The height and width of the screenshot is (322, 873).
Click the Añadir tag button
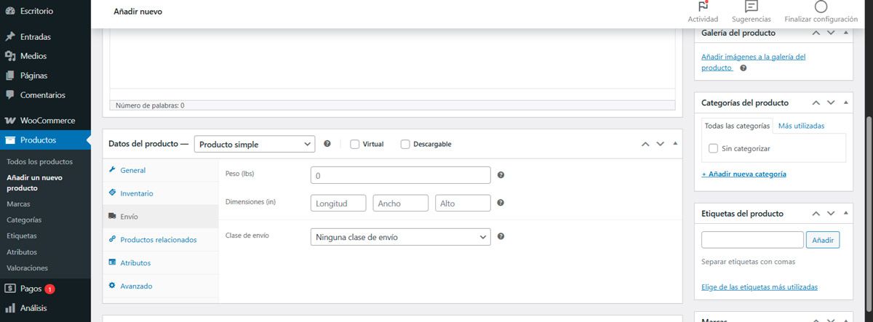tap(823, 239)
